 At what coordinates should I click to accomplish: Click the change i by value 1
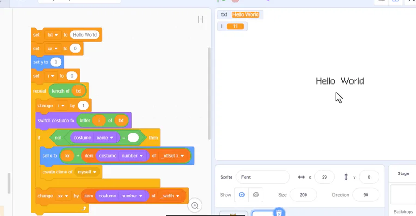(x=83, y=105)
